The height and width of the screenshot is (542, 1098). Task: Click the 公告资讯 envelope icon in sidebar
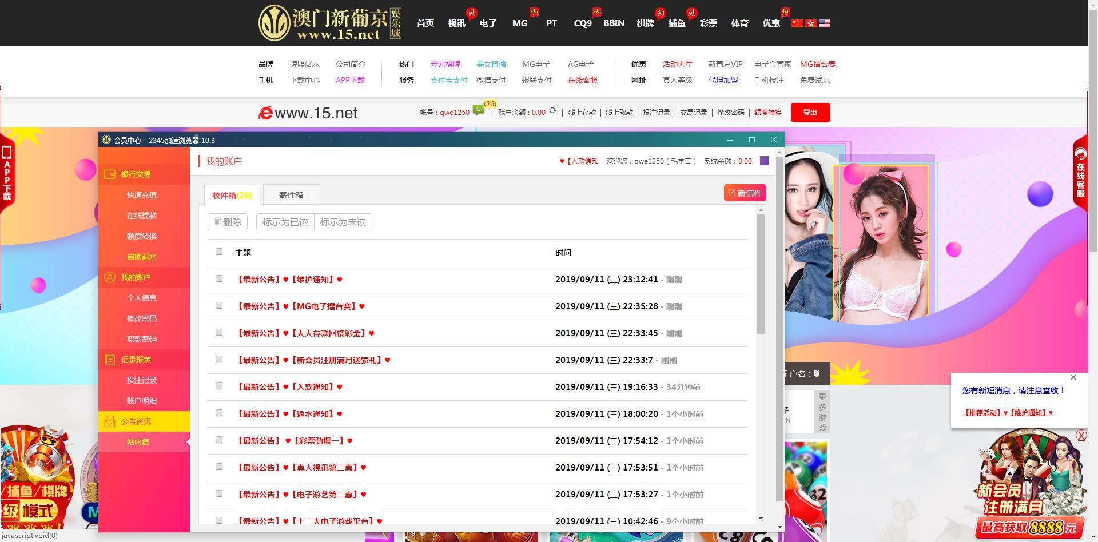click(110, 421)
